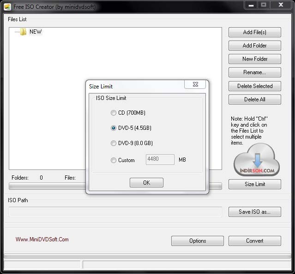Click the custom size MB input field

(160, 159)
